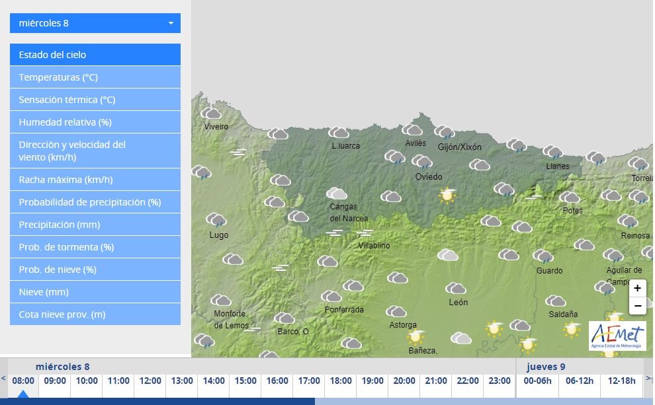Show Cota nieve prov. (m)
The image size is (655, 405).
coord(95,314)
